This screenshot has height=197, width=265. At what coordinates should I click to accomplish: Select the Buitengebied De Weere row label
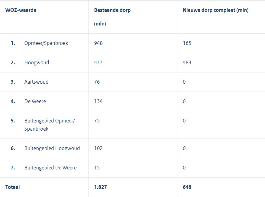pos(50,168)
